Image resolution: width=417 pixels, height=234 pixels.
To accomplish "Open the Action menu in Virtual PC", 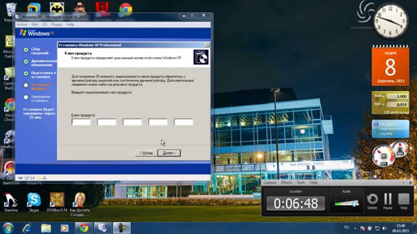I will pyautogui.click(x=22, y=24).
